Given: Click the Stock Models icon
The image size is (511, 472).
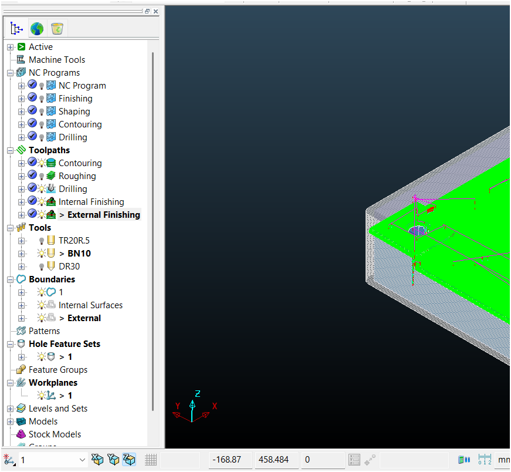Looking at the screenshot, I should tap(21, 434).
